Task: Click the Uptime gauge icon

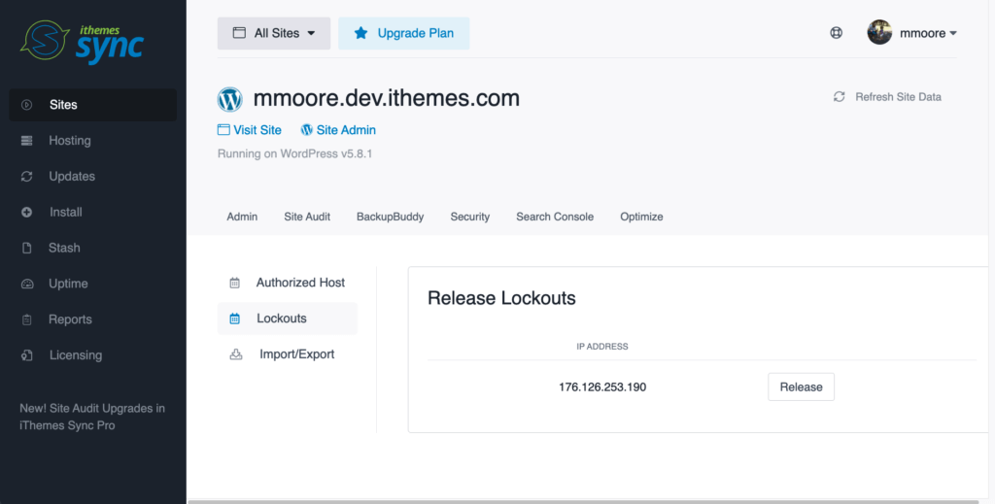Action: 26,284
